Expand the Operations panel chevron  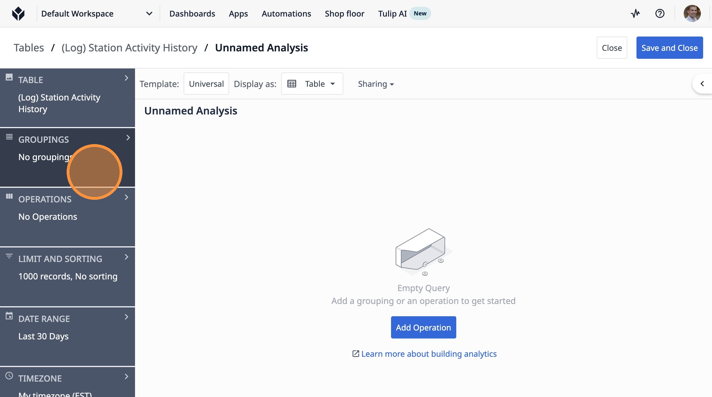pyautogui.click(x=126, y=197)
